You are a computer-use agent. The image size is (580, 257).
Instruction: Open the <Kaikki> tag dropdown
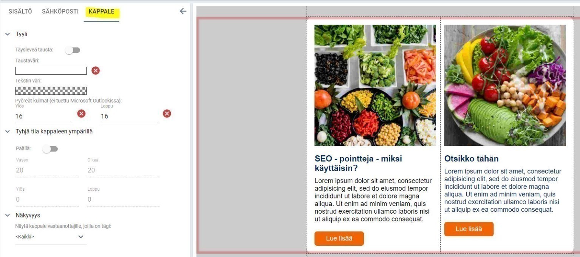[51, 237]
